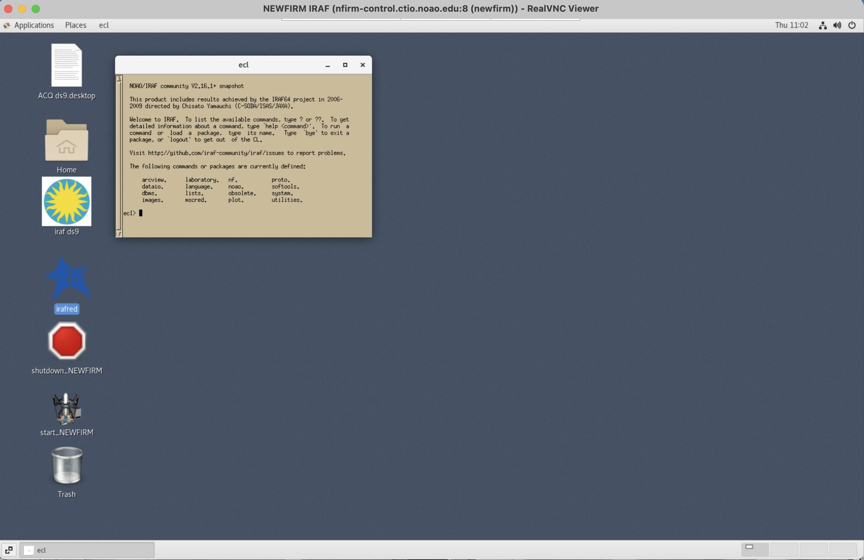Click the 'system.' package name

pyautogui.click(x=282, y=193)
